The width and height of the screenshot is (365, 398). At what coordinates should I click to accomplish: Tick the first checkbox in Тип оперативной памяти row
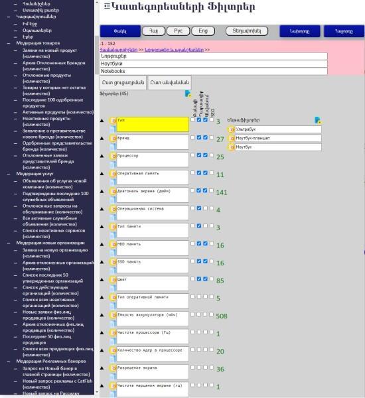193,297
